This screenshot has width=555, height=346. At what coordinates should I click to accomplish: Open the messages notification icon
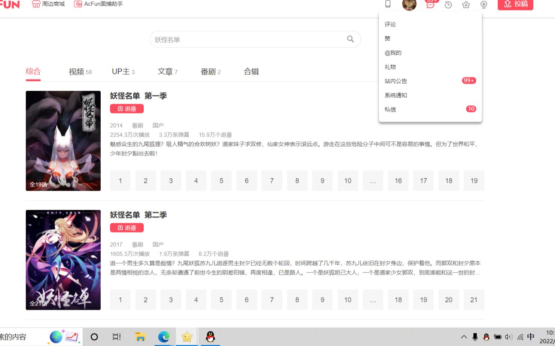click(430, 4)
